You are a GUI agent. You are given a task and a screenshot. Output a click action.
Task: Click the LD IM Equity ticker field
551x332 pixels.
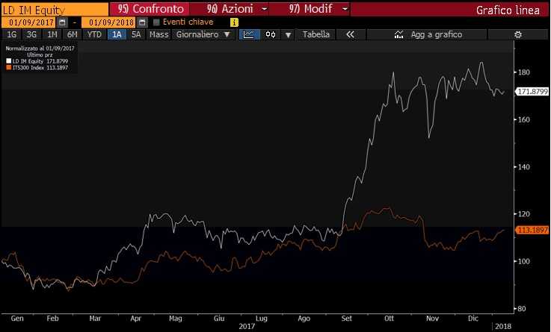pos(55,10)
